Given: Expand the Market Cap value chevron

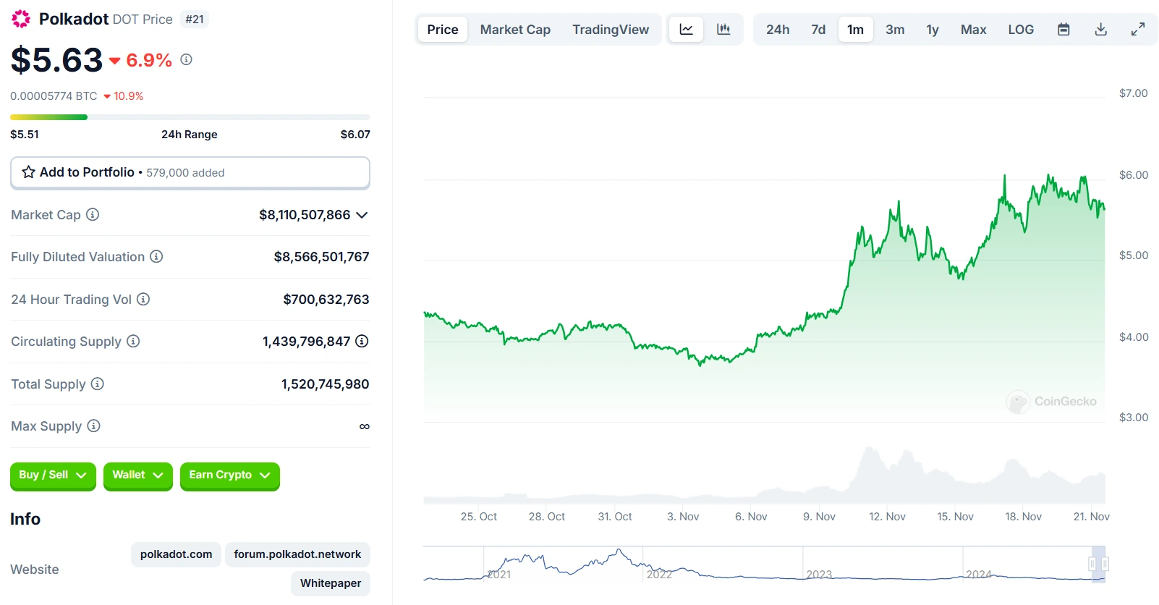Looking at the screenshot, I should 362,215.
